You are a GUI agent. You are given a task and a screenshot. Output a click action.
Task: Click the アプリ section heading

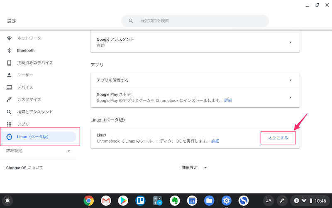(x=97, y=65)
